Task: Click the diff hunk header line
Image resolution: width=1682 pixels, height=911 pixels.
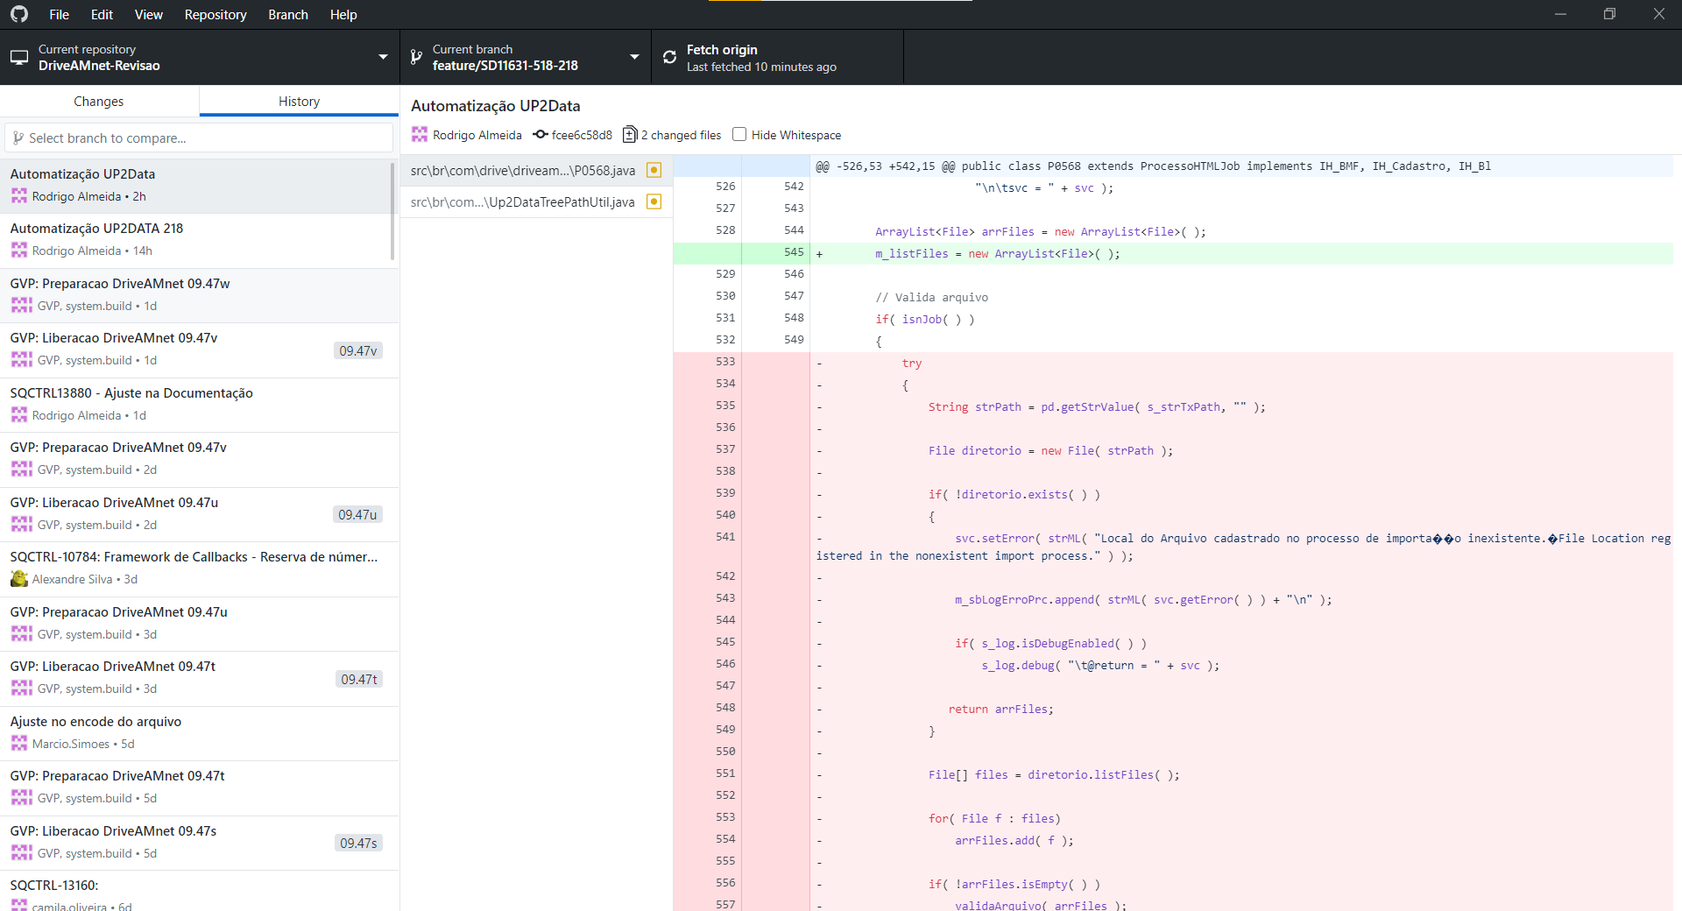Action: point(1173,166)
